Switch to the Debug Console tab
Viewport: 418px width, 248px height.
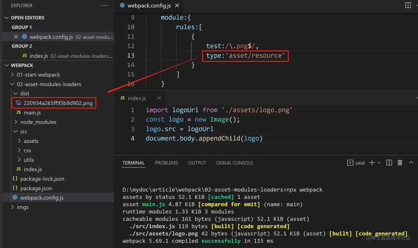(235, 163)
